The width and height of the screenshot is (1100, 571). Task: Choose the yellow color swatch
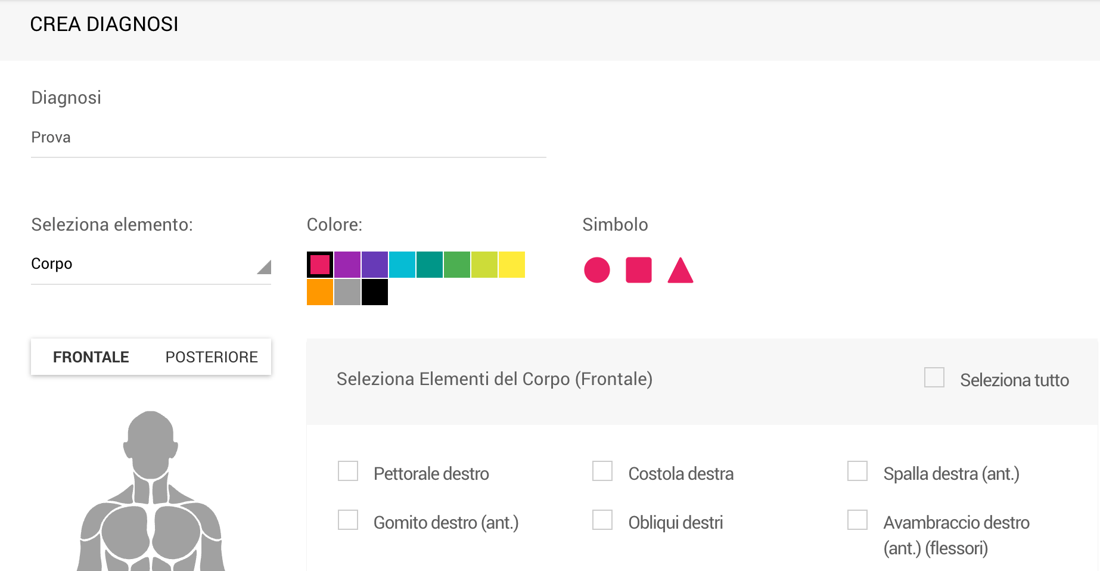512,265
